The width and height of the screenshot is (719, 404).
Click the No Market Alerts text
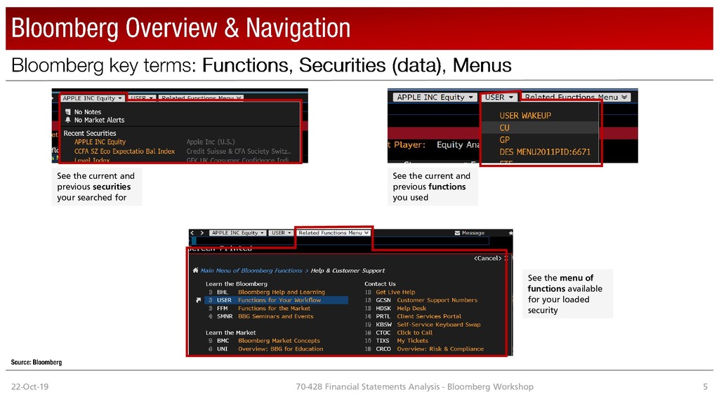coord(100,120)
